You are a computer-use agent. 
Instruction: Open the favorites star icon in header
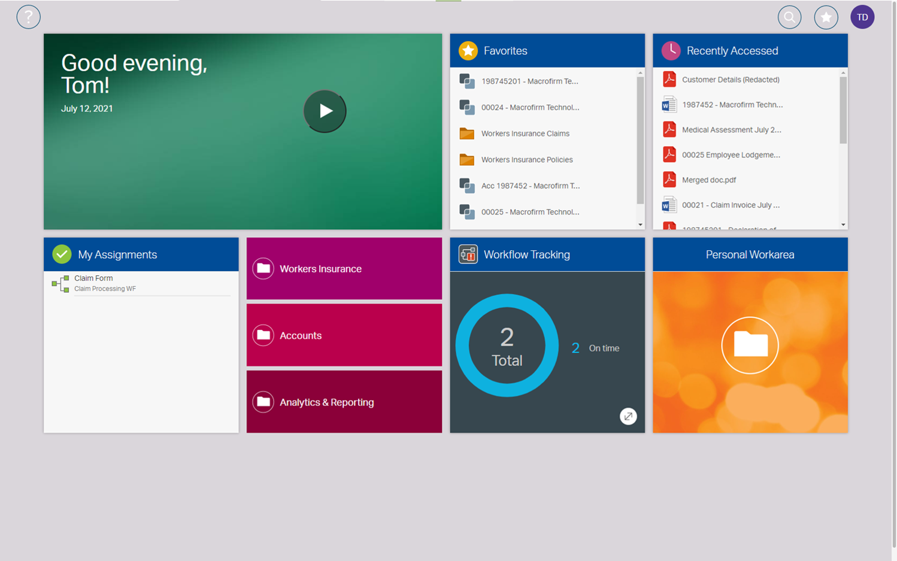click(x=826, y=17)
